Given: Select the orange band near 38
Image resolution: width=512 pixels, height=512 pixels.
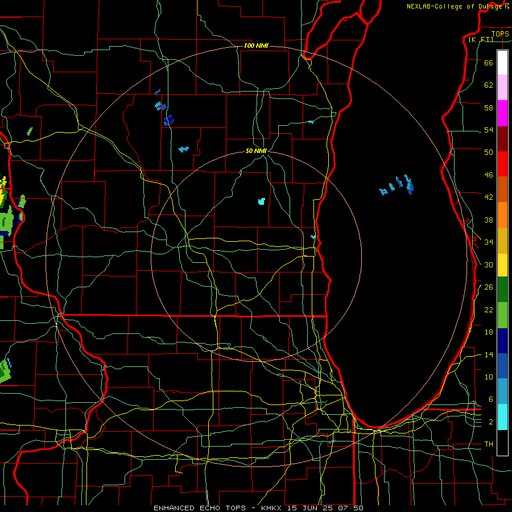Looking at the screenshot, I should pyautogui.click(x=502, y=215).
